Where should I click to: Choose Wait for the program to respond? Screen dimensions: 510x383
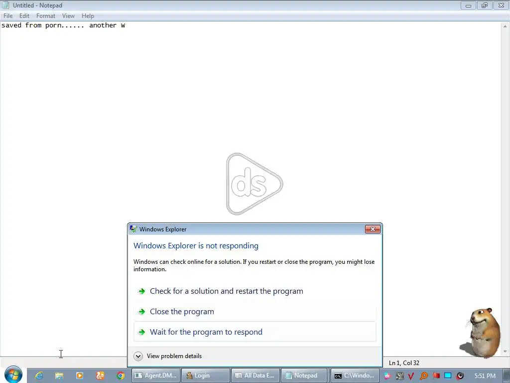point(255,332)
